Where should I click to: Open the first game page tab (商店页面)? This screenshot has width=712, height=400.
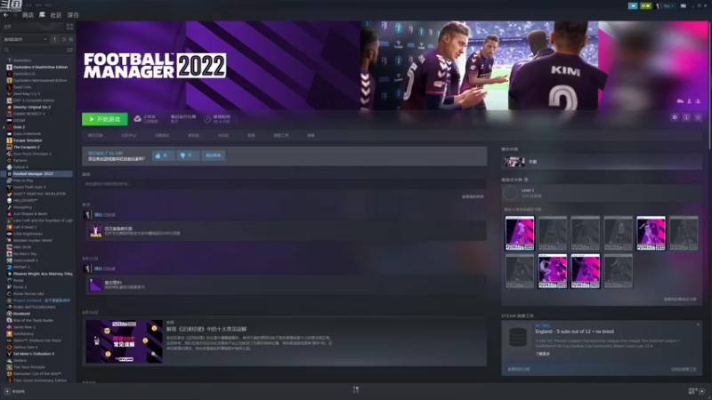(x=95, y=135)
